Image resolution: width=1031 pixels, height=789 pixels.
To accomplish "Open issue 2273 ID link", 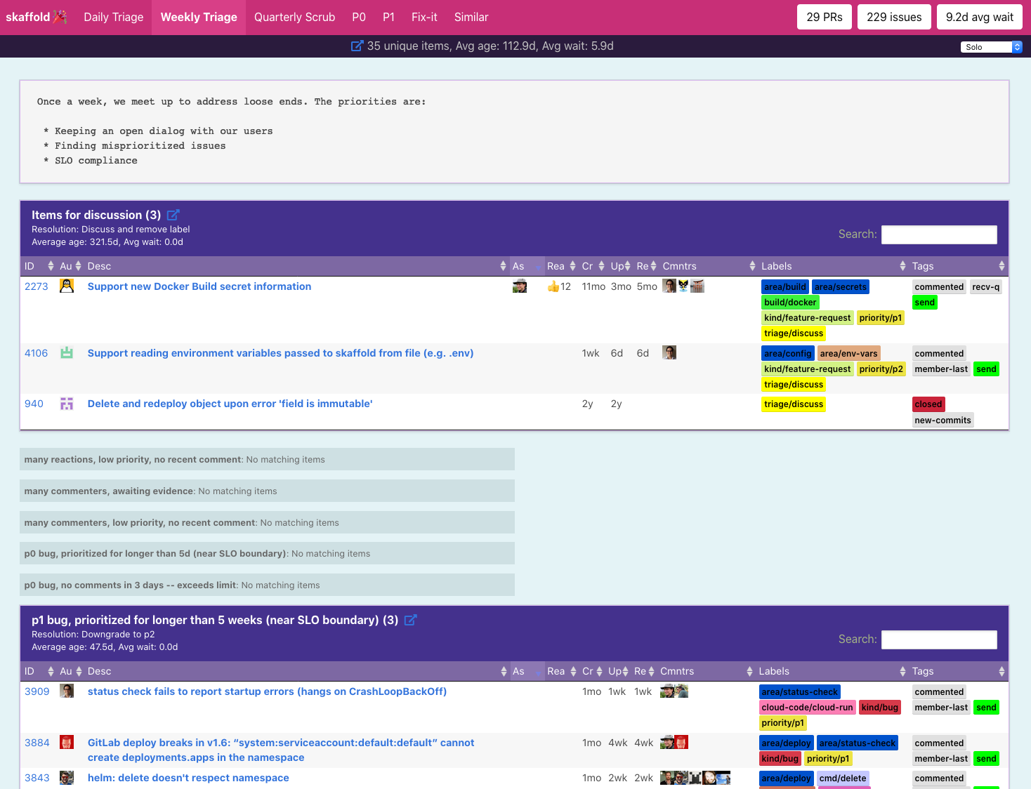I will [x=37, y=286].
